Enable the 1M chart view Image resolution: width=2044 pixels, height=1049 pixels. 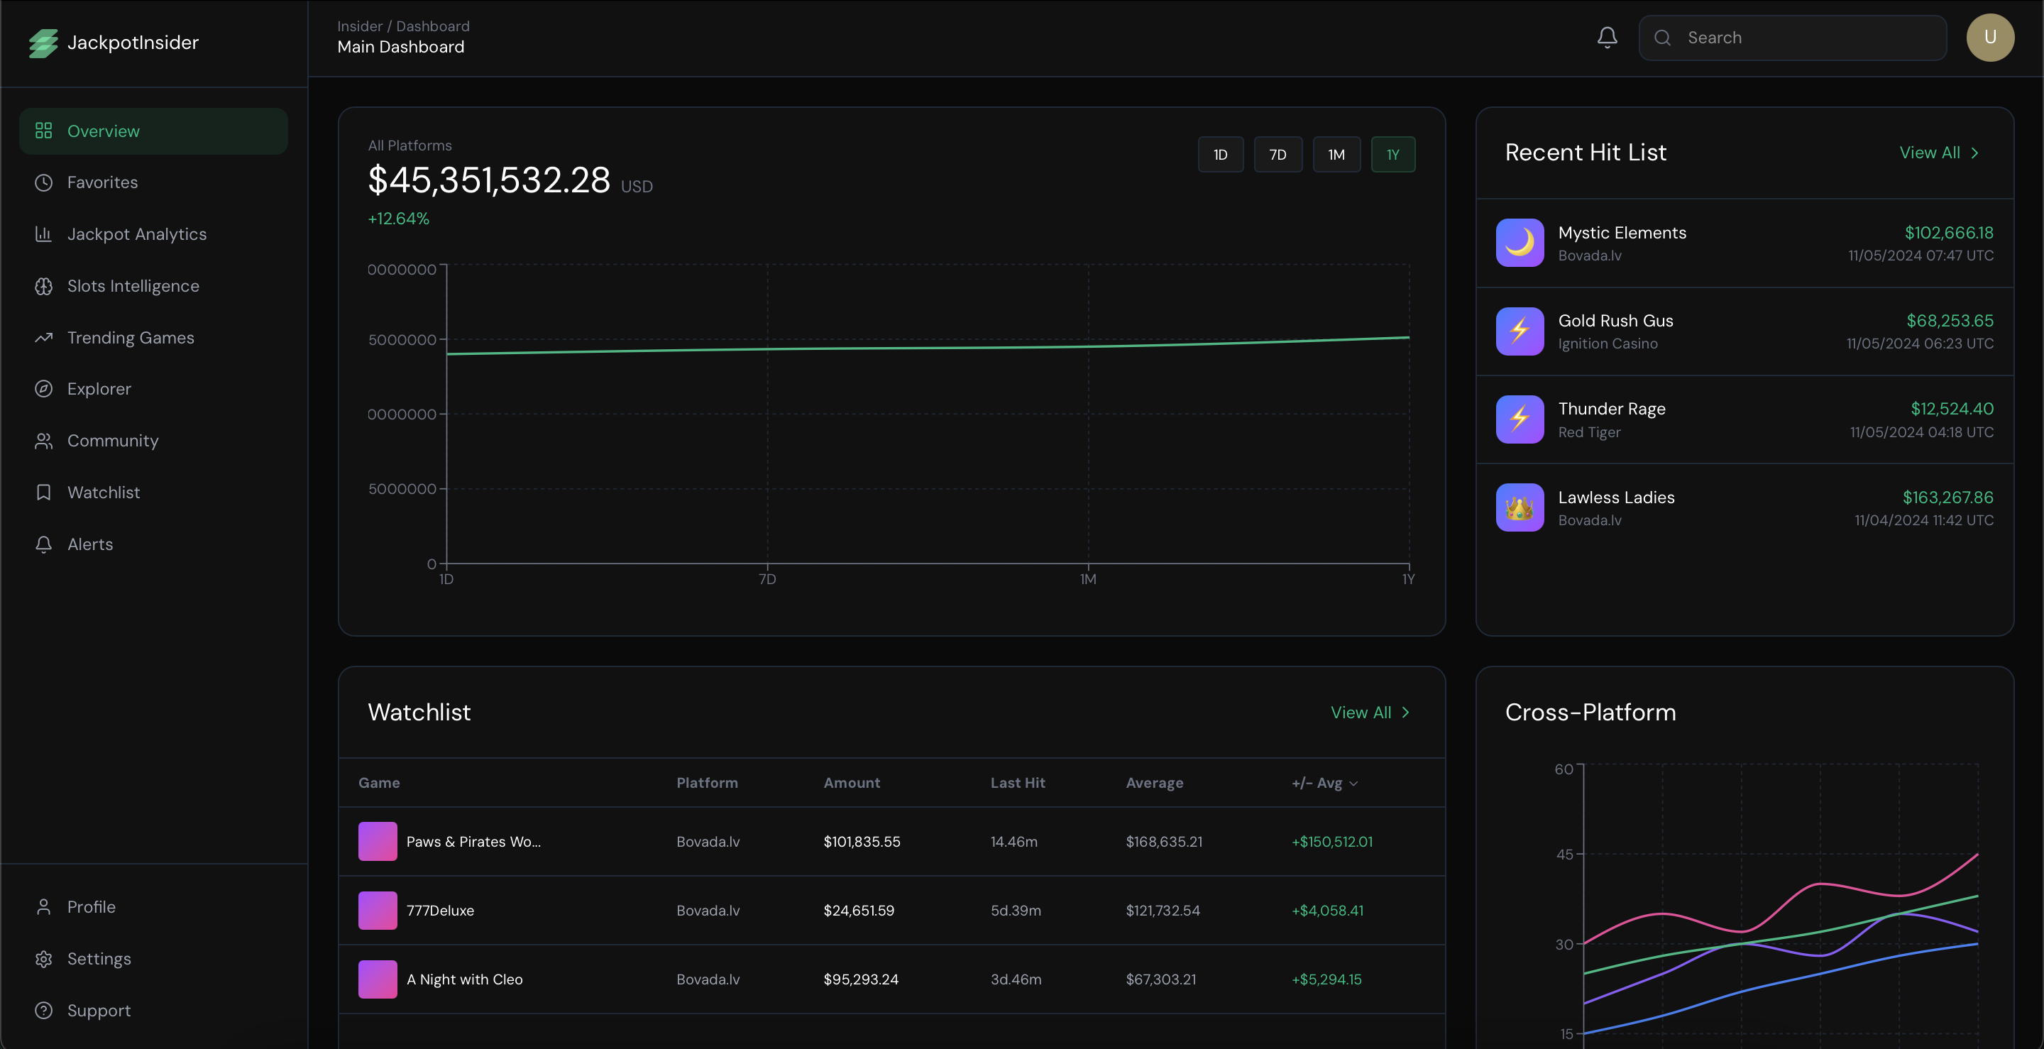[x=1336, y=154]
